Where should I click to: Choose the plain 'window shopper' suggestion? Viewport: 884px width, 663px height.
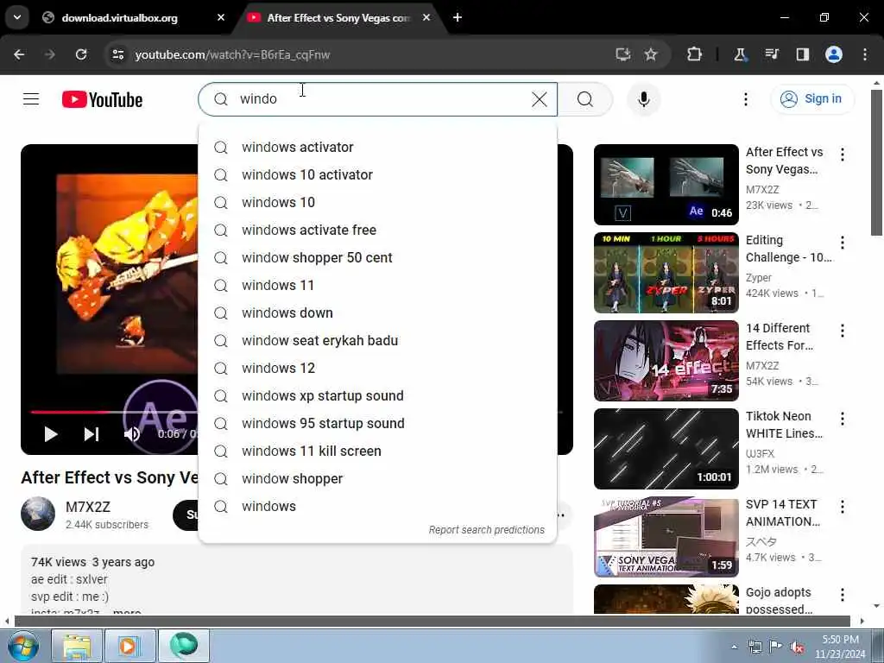378,478
